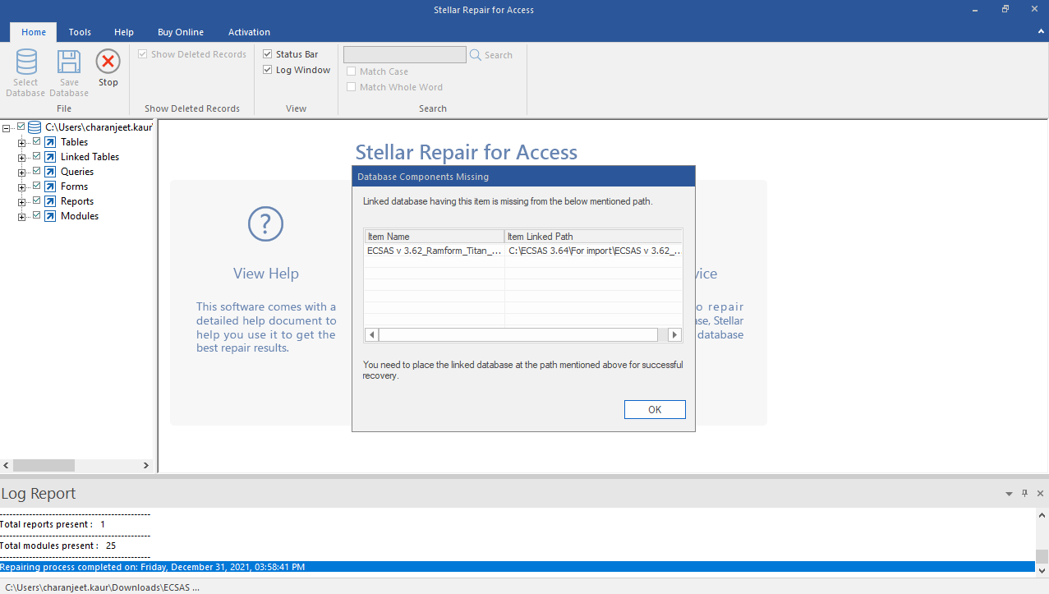Open the Log Report panel options dropdown
Screen dimensions: 1049x594
pos(1009,494)
